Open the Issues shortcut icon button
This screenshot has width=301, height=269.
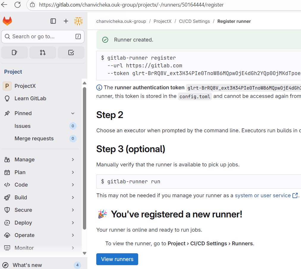pyautogui.click(x=15, y=52)
